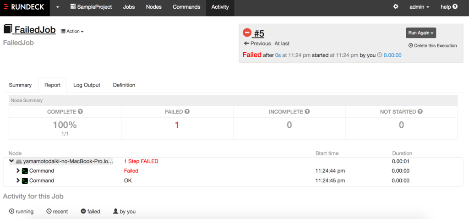Click the red failed status icon beside #5

[247, 33]
